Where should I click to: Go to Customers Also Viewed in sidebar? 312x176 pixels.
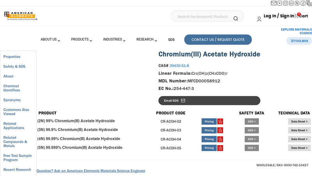tap(16, 112)
